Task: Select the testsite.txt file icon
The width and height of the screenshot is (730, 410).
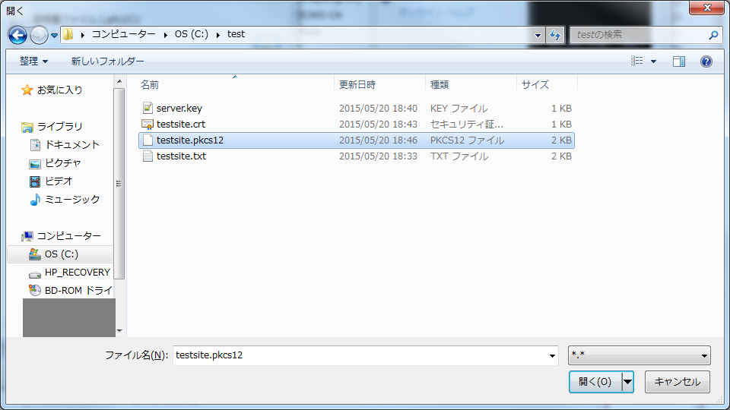Action: (x=148, y=156)
